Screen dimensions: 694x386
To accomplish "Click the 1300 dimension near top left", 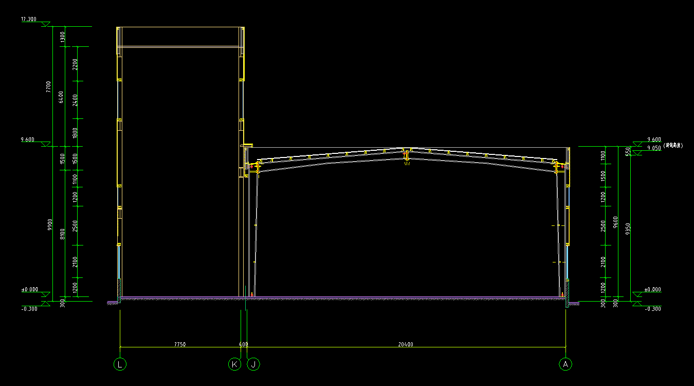I will pyautogui.click(x=62, y=37).
